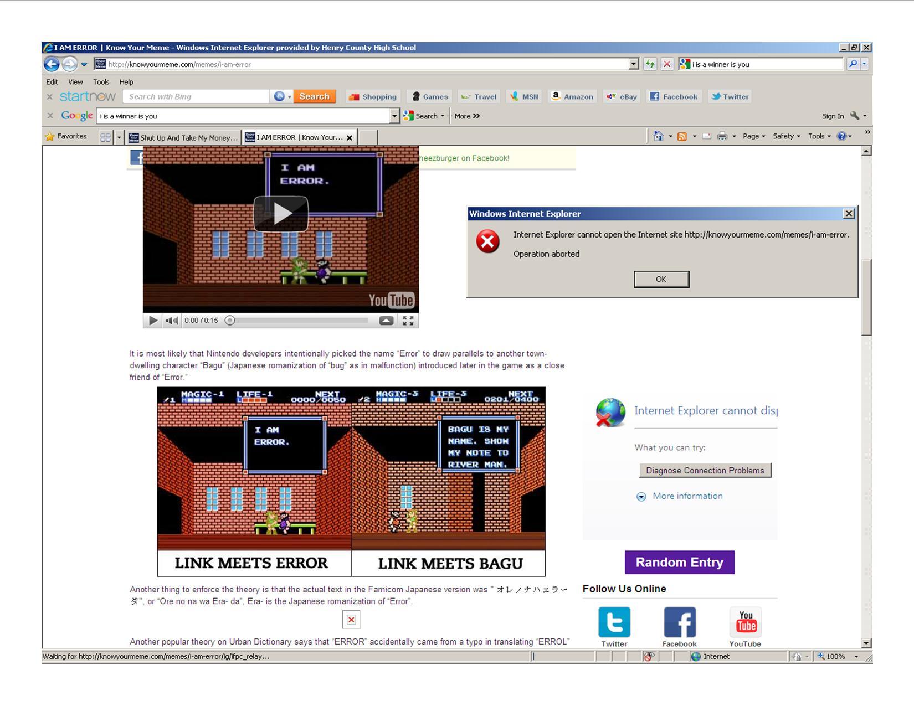The width and height of the screenshot is (914, 706).
Task: Click the search magnifier icon in search box
Action: pyautogui.click(x=853, y=64)
